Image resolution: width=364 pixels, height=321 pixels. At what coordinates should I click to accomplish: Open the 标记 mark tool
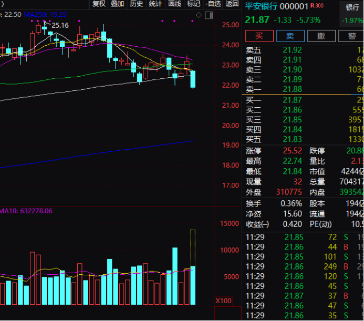click(194, 4)
